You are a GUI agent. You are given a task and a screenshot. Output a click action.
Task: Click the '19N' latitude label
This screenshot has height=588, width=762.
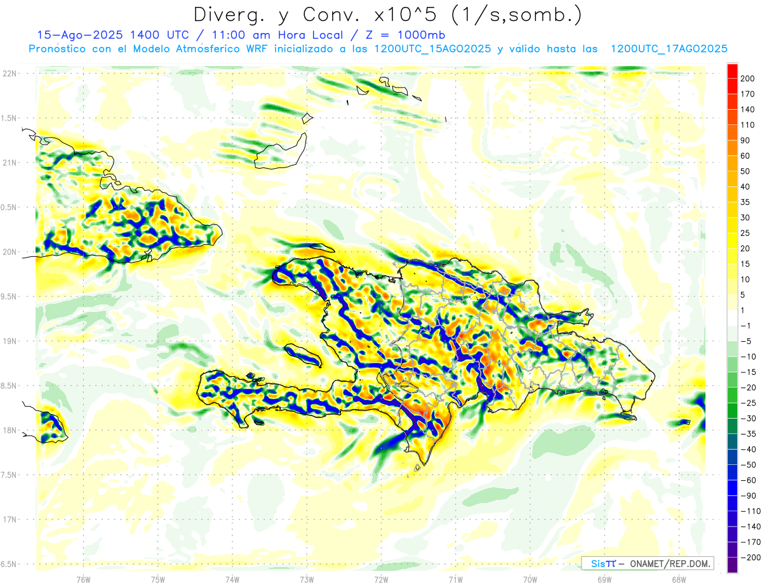[x=9, y=341]
